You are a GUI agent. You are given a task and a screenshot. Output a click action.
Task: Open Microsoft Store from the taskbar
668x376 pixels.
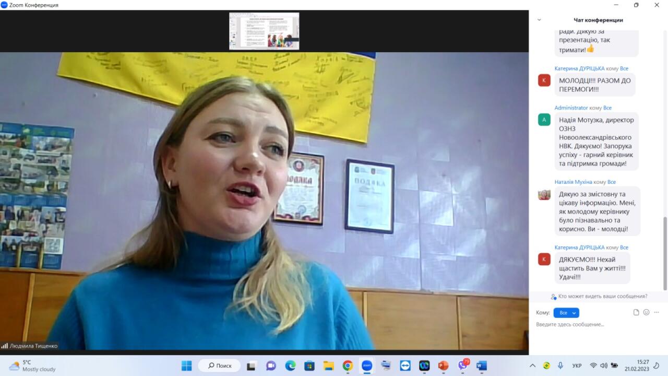pos(309,366)
